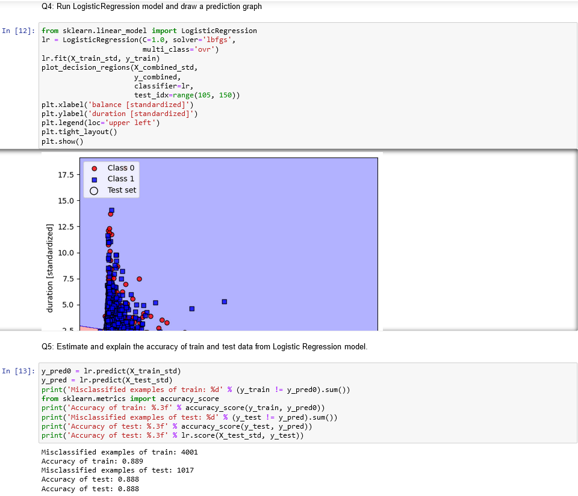Click the Accuracy of train: 0.889 output line

tap(90, 461)
